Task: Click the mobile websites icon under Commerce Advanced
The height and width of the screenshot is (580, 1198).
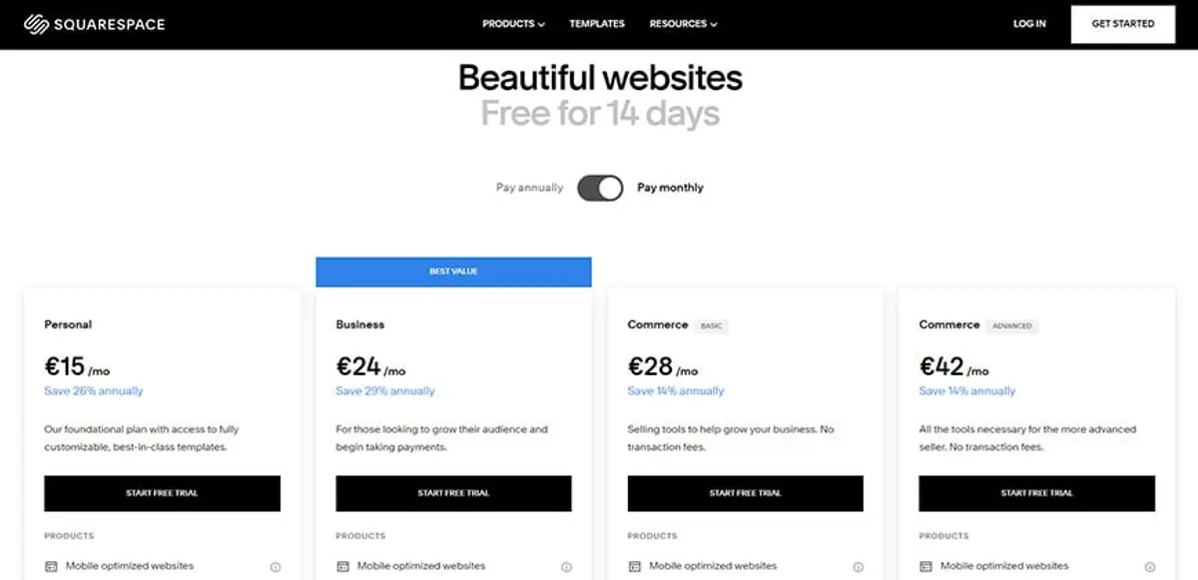Action: pyautogui.click(x=924, y=565)
